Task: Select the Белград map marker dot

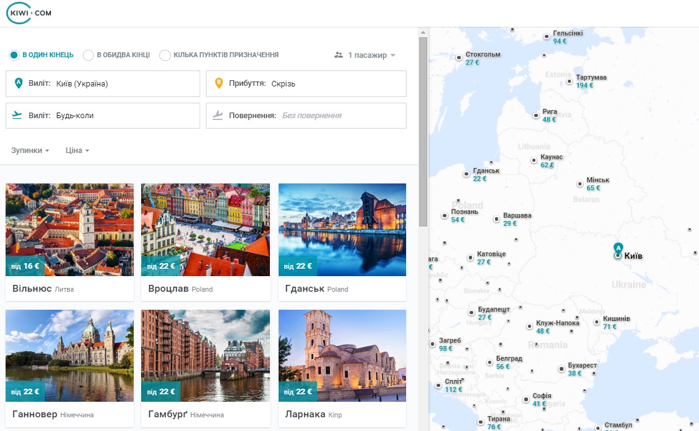Action: [489, 362]
